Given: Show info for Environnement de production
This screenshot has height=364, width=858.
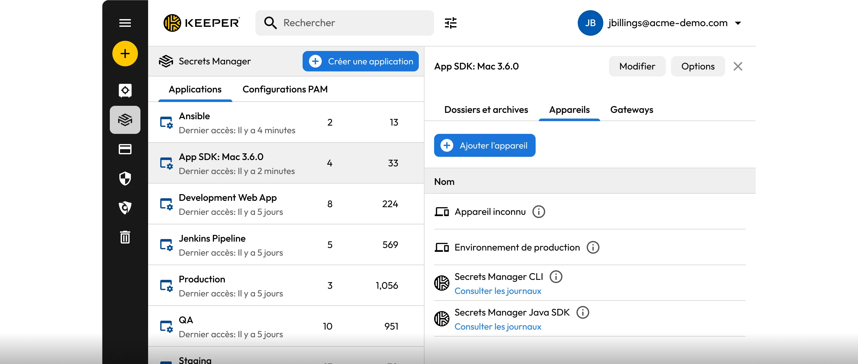Looking at the screenshot, I should [x=593, y=247].
